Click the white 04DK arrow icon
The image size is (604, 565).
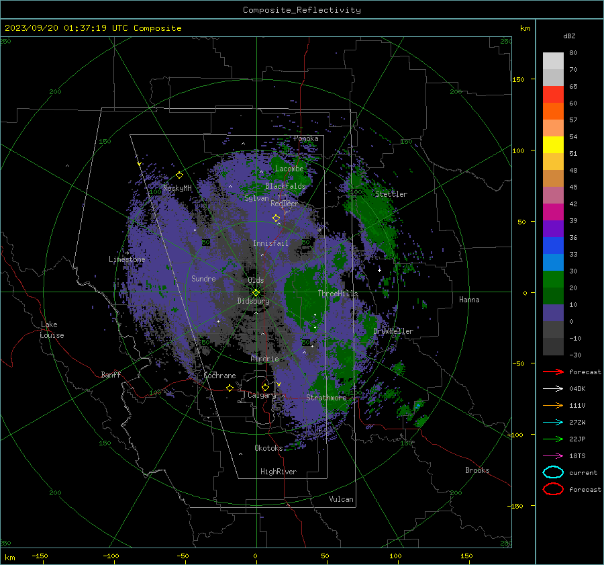[x=553, y=389]
